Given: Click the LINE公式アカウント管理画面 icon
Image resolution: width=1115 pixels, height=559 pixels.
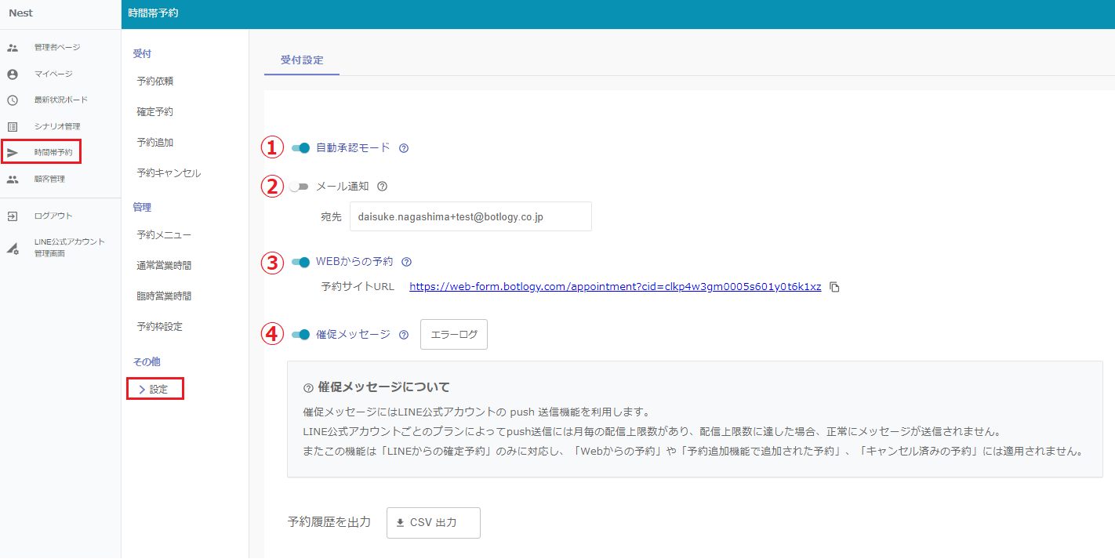Looking at the screenshot, I should pyautogui.click(x=13, y=249).
